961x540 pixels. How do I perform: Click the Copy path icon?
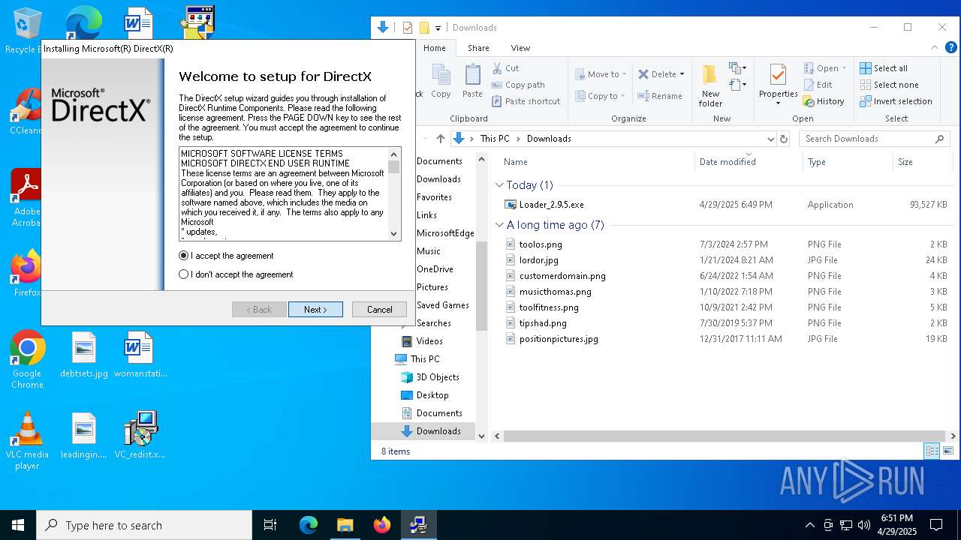(518, 85)
